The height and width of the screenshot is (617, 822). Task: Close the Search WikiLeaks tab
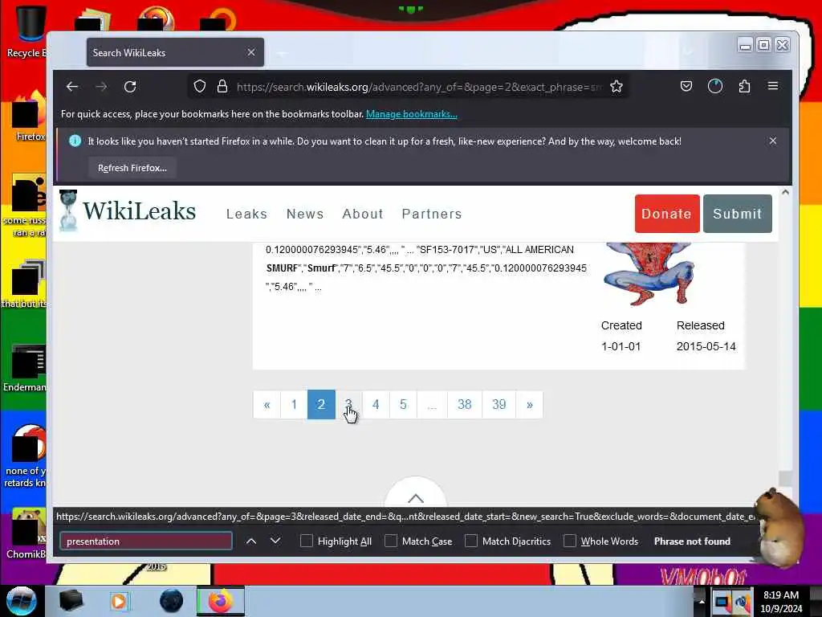pos(251,52)
